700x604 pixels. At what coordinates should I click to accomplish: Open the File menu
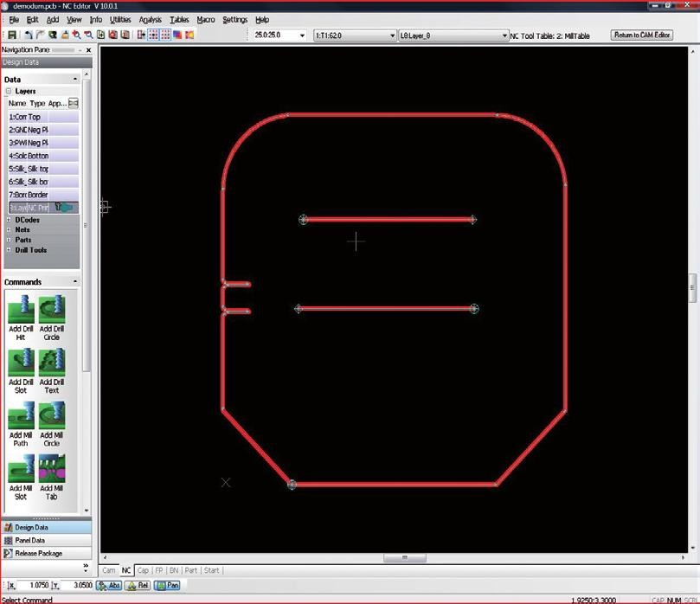[14, 20]
